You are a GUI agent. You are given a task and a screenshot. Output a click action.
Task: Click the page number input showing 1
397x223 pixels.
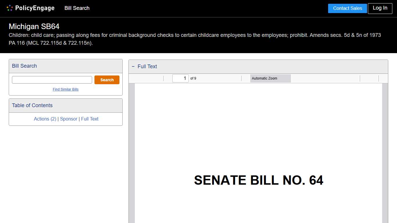(180, 78)
